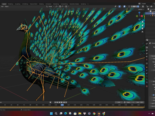Viewport: 155px width, 116px height.
Task: Open the Object menu in the viewport header
Action: [x=6, y=6]
